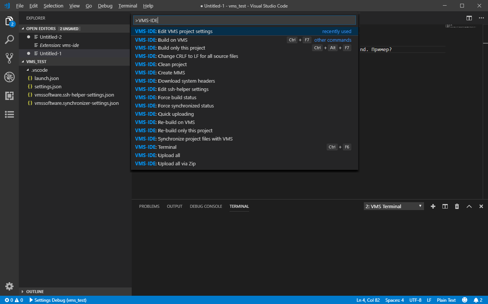
Task: Run VMS-IDE: Edit VMS project settings
Action: [x=245, y=31]
